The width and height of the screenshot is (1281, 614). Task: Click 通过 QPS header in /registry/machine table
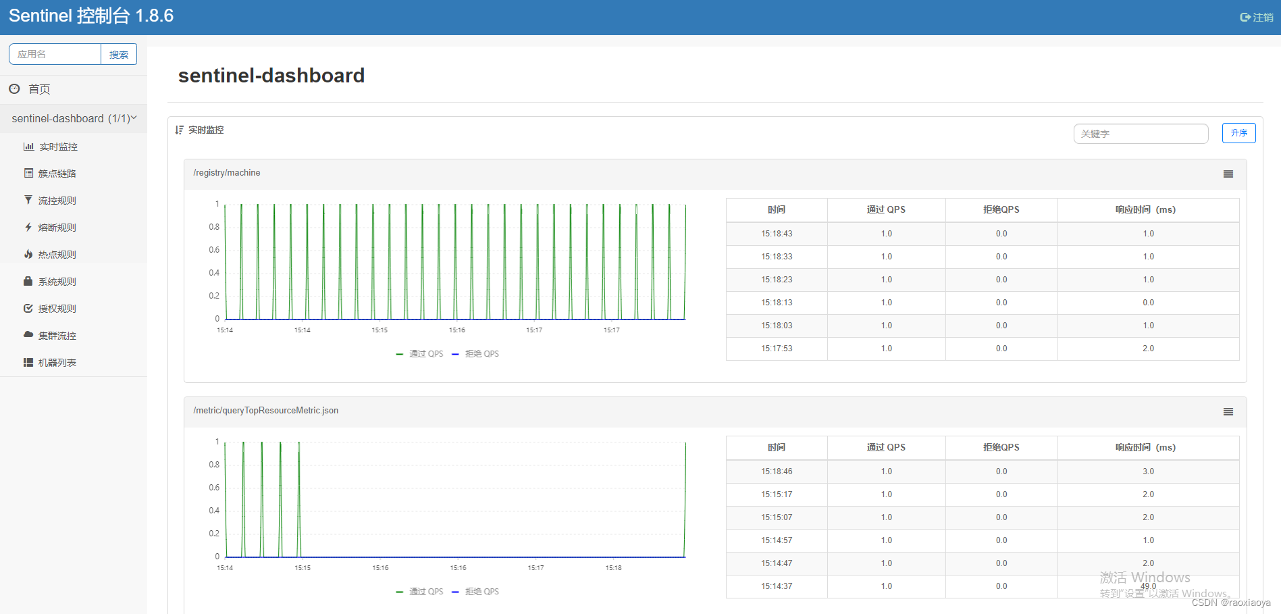[x=886, y=210]
